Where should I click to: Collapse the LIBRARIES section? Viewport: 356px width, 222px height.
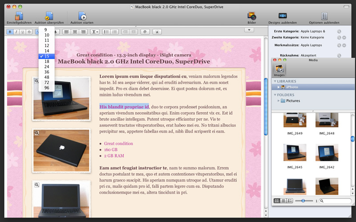pyautogui.click(x=275, y=81)
